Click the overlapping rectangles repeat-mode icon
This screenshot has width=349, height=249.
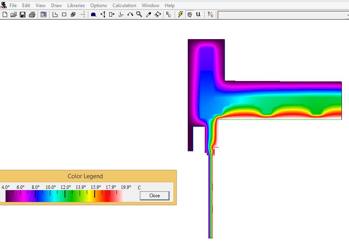73,15
